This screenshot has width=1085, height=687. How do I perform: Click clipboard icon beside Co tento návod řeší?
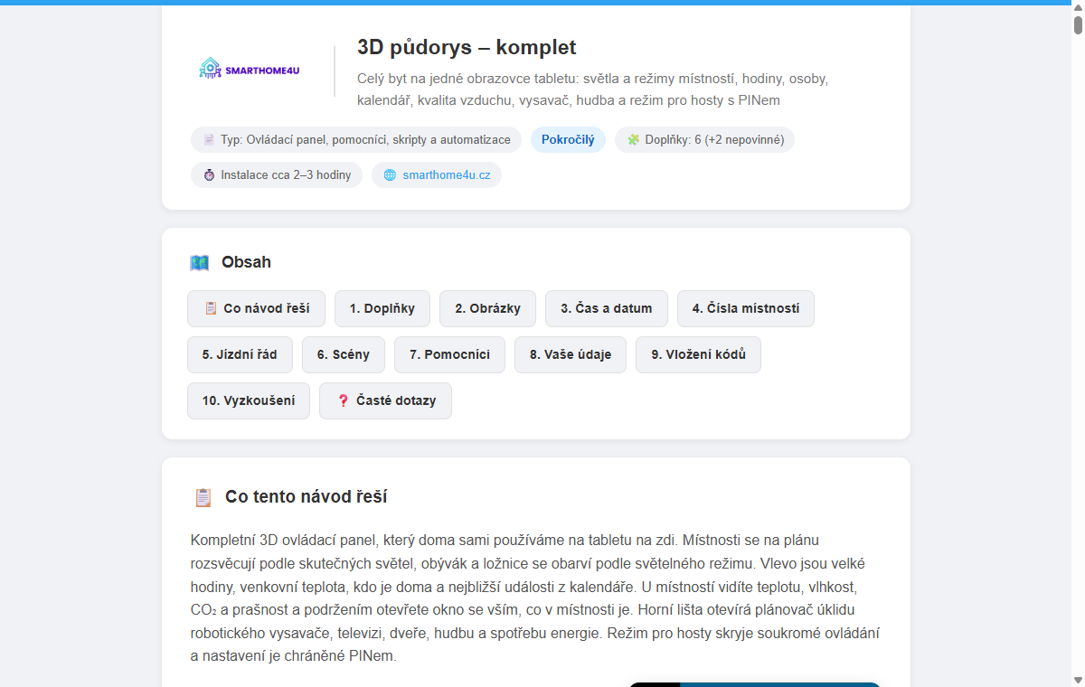tap(203, 497)
